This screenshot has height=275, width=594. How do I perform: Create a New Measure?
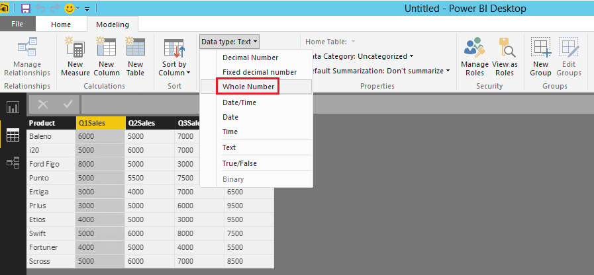coord(75,56)
